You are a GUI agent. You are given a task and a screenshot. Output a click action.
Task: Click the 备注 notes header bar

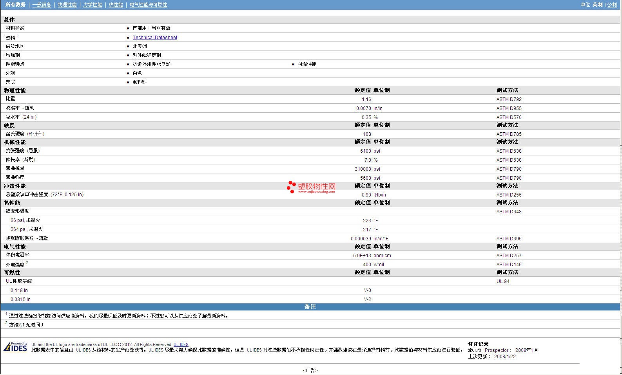point(310,306)
